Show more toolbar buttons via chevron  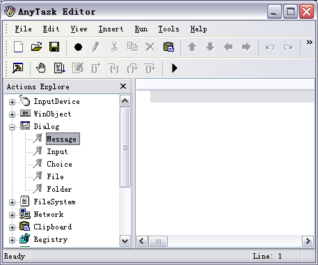[309, 43]
